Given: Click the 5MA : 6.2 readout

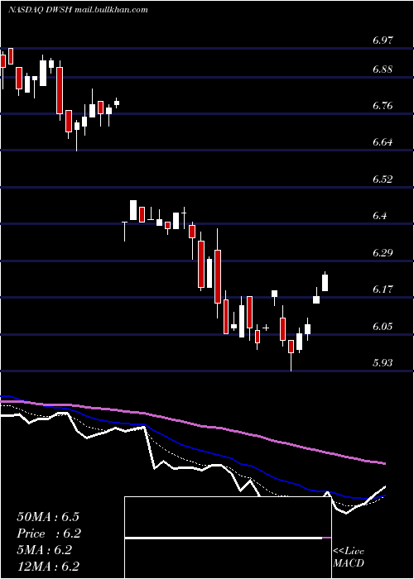Looking at the screenshot, I should click(x=45, y=550).
